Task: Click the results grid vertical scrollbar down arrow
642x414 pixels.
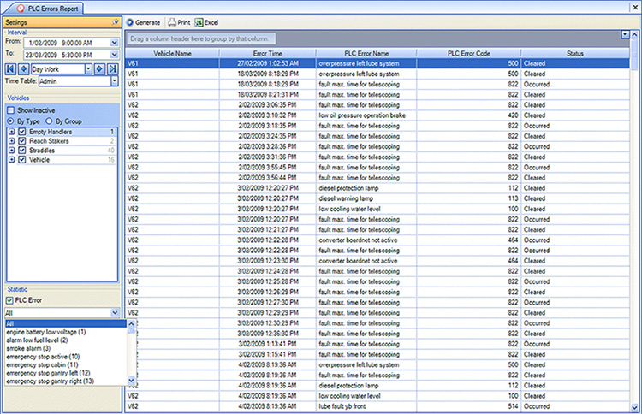Action: pos(634,407)
